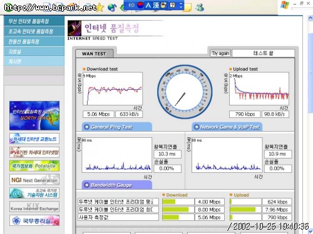The height and width of the screenshot is (234, 313).
Task: Open the 게시판 menu item
Action: pyautogui.click(x=34, y=61)
